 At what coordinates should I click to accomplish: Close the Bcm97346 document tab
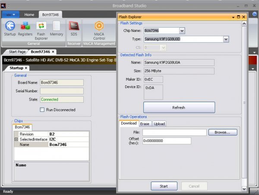[53, 52]
